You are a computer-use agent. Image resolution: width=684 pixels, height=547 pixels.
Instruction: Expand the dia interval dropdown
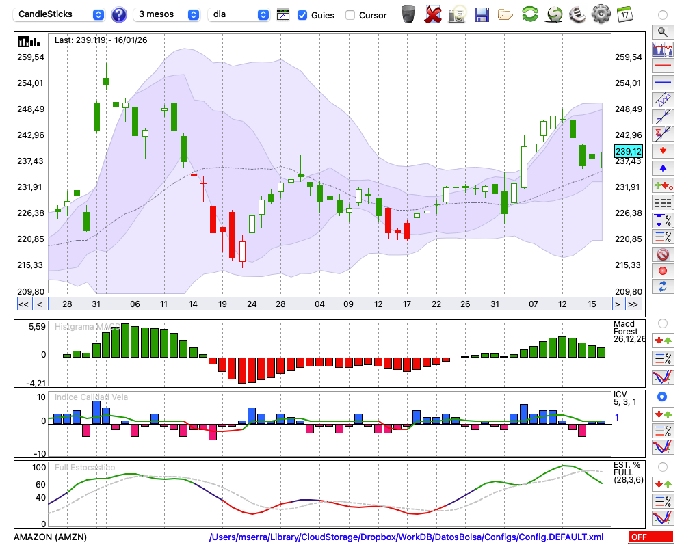[239, 14]
